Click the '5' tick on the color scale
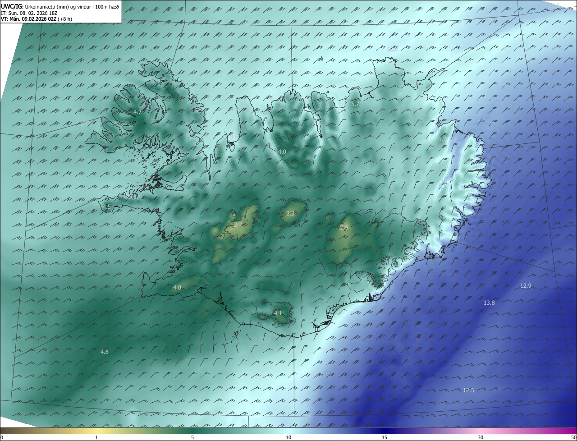This screenshot has width=577, height=441. pos(192,437)
